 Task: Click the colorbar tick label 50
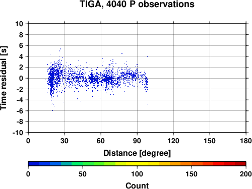click(x=83, y=174)
